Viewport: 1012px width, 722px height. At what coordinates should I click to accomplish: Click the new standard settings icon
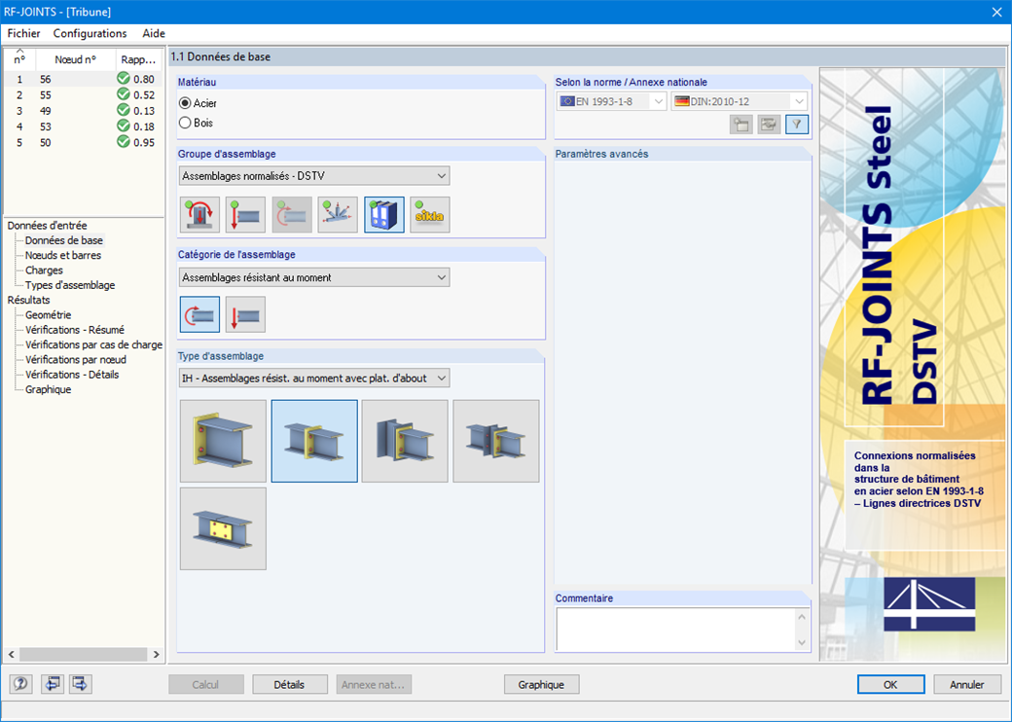(741, 125)
